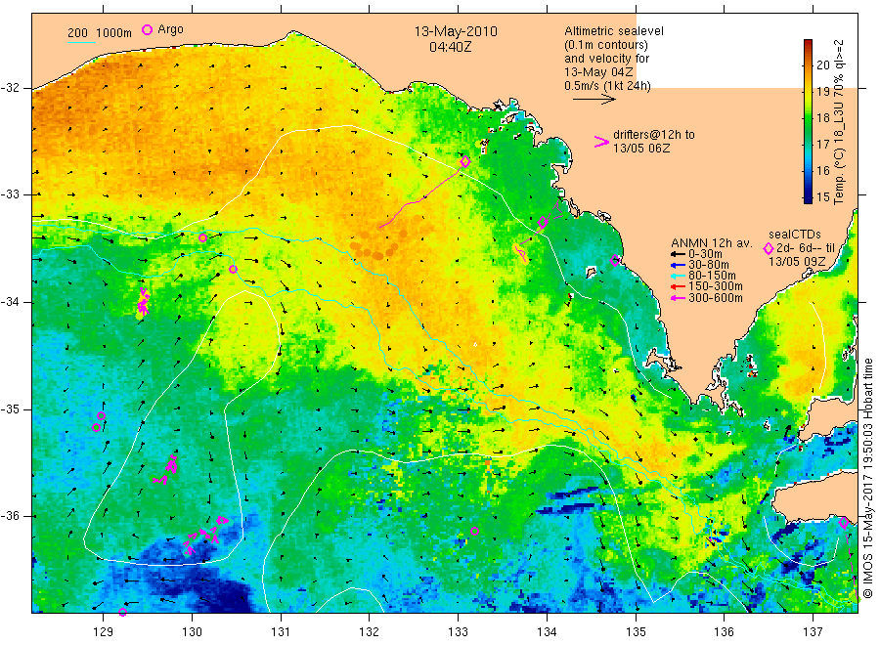Click the blue 30-80m legend arrow
880x645 pixels.
pyautogui.click(x=678, y=265)
